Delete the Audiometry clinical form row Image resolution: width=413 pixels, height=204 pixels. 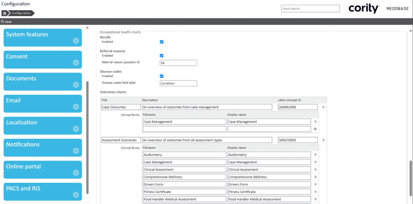315,155
